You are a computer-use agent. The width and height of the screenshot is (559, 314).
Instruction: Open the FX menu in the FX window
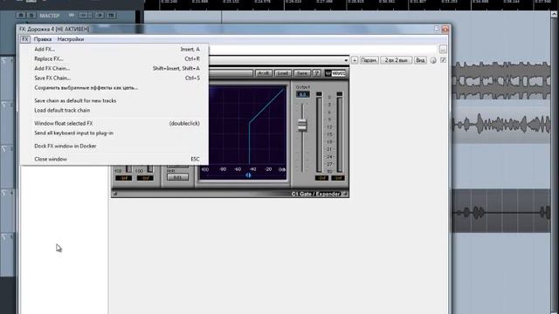[x=25, y=39]
